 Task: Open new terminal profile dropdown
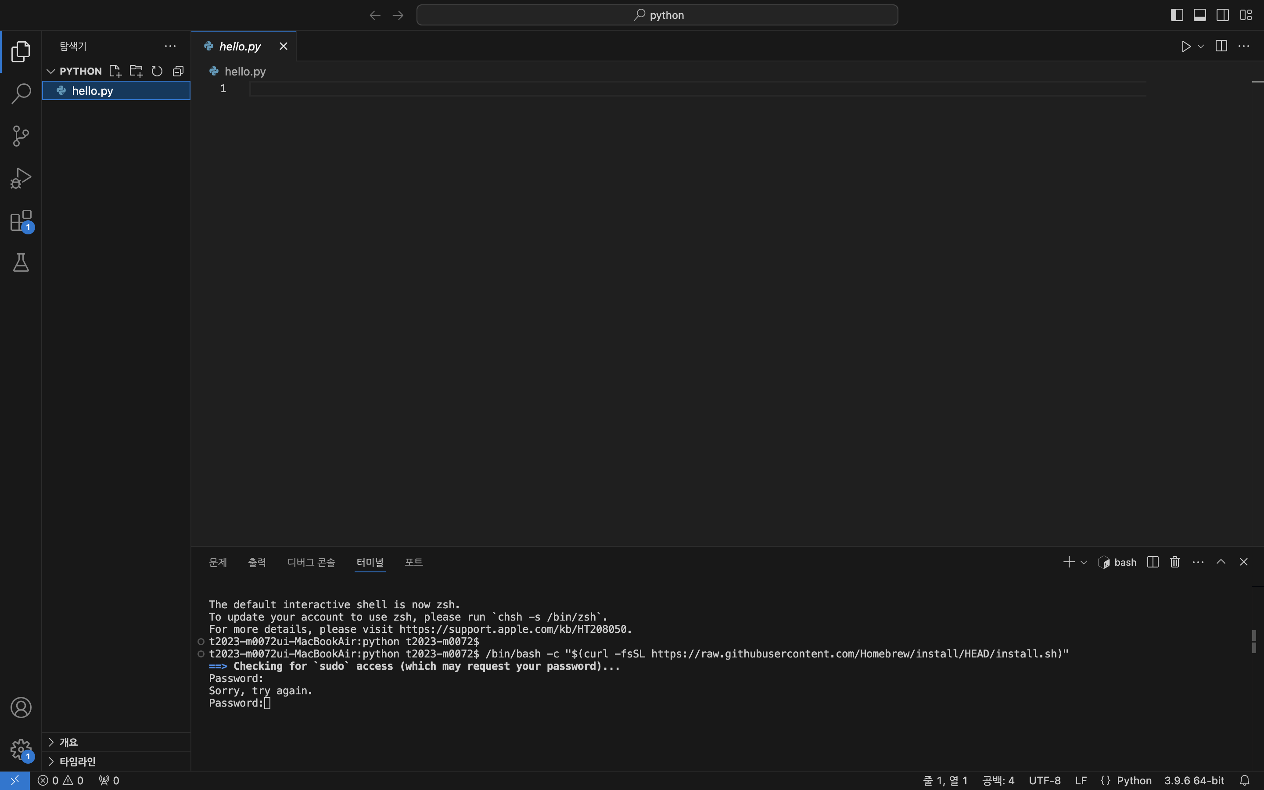coord(1084,563)
